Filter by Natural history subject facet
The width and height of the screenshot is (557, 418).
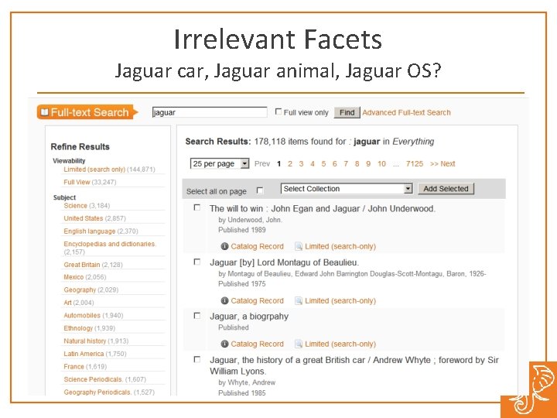click(x=85, y=341)
